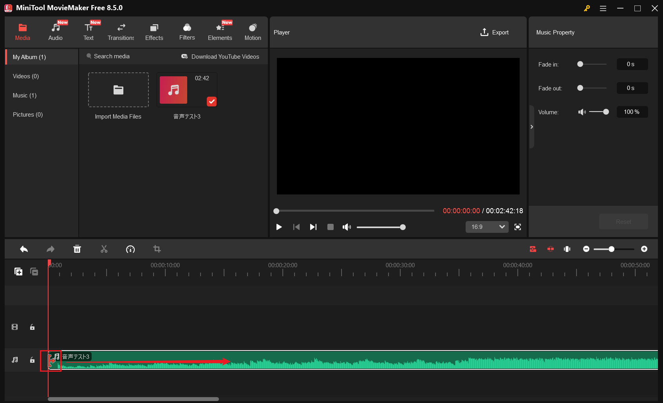Lock the video track on the timeline
The height and width of the screenshot is (403, 663).
tap(32, 327)
